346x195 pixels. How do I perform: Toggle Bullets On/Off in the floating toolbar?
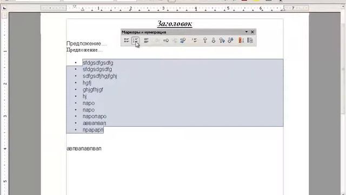pyautogui.click(x=127, y=41)
